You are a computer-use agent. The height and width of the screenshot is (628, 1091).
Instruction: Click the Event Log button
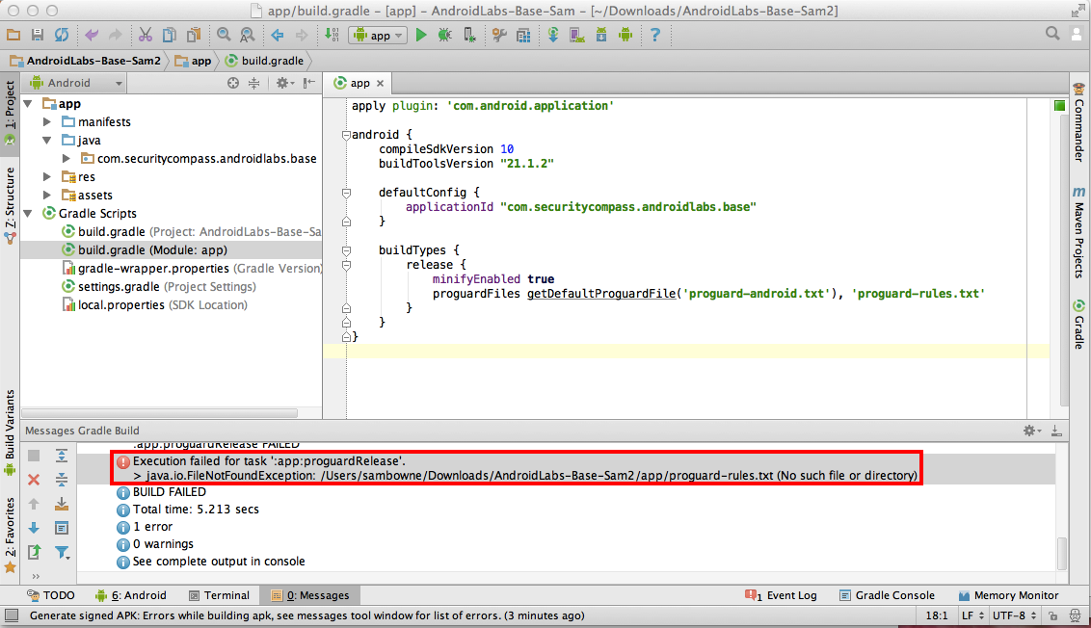tap(782, 595)
